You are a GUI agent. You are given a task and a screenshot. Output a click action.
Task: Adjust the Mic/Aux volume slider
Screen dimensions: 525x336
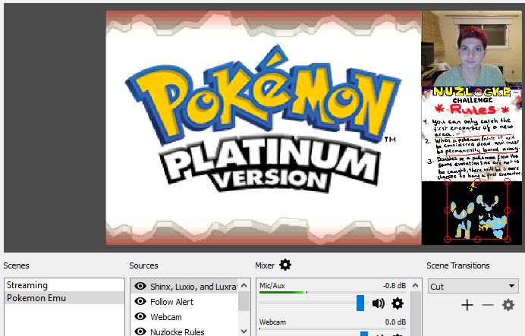[x=360, y=303]
